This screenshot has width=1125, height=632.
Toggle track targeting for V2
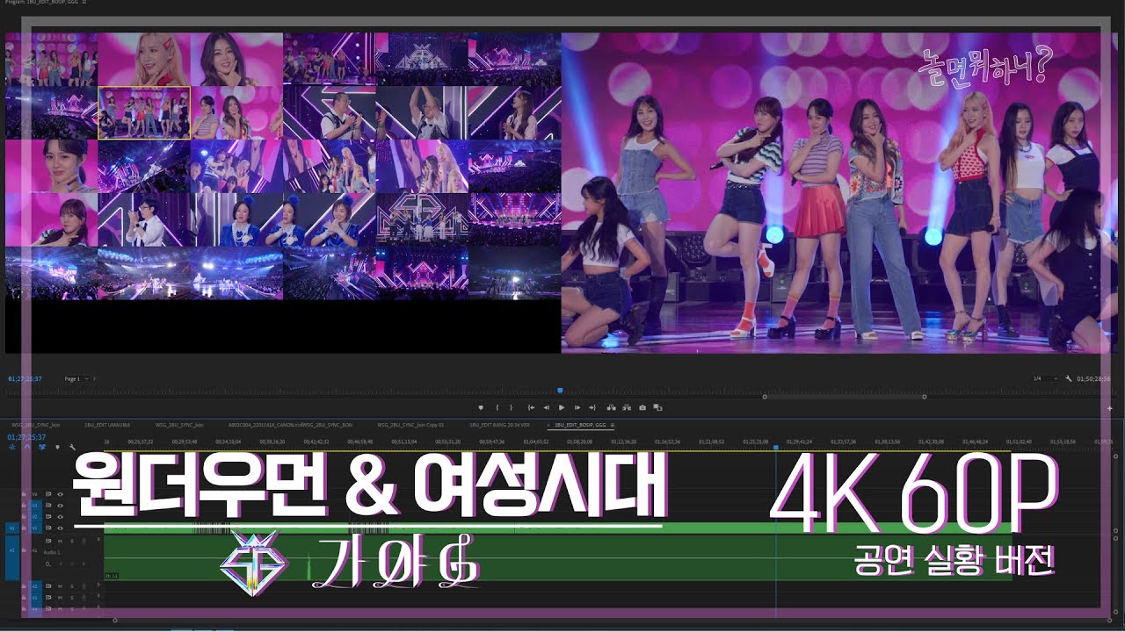pyautogui.click(x=35, y=517)
